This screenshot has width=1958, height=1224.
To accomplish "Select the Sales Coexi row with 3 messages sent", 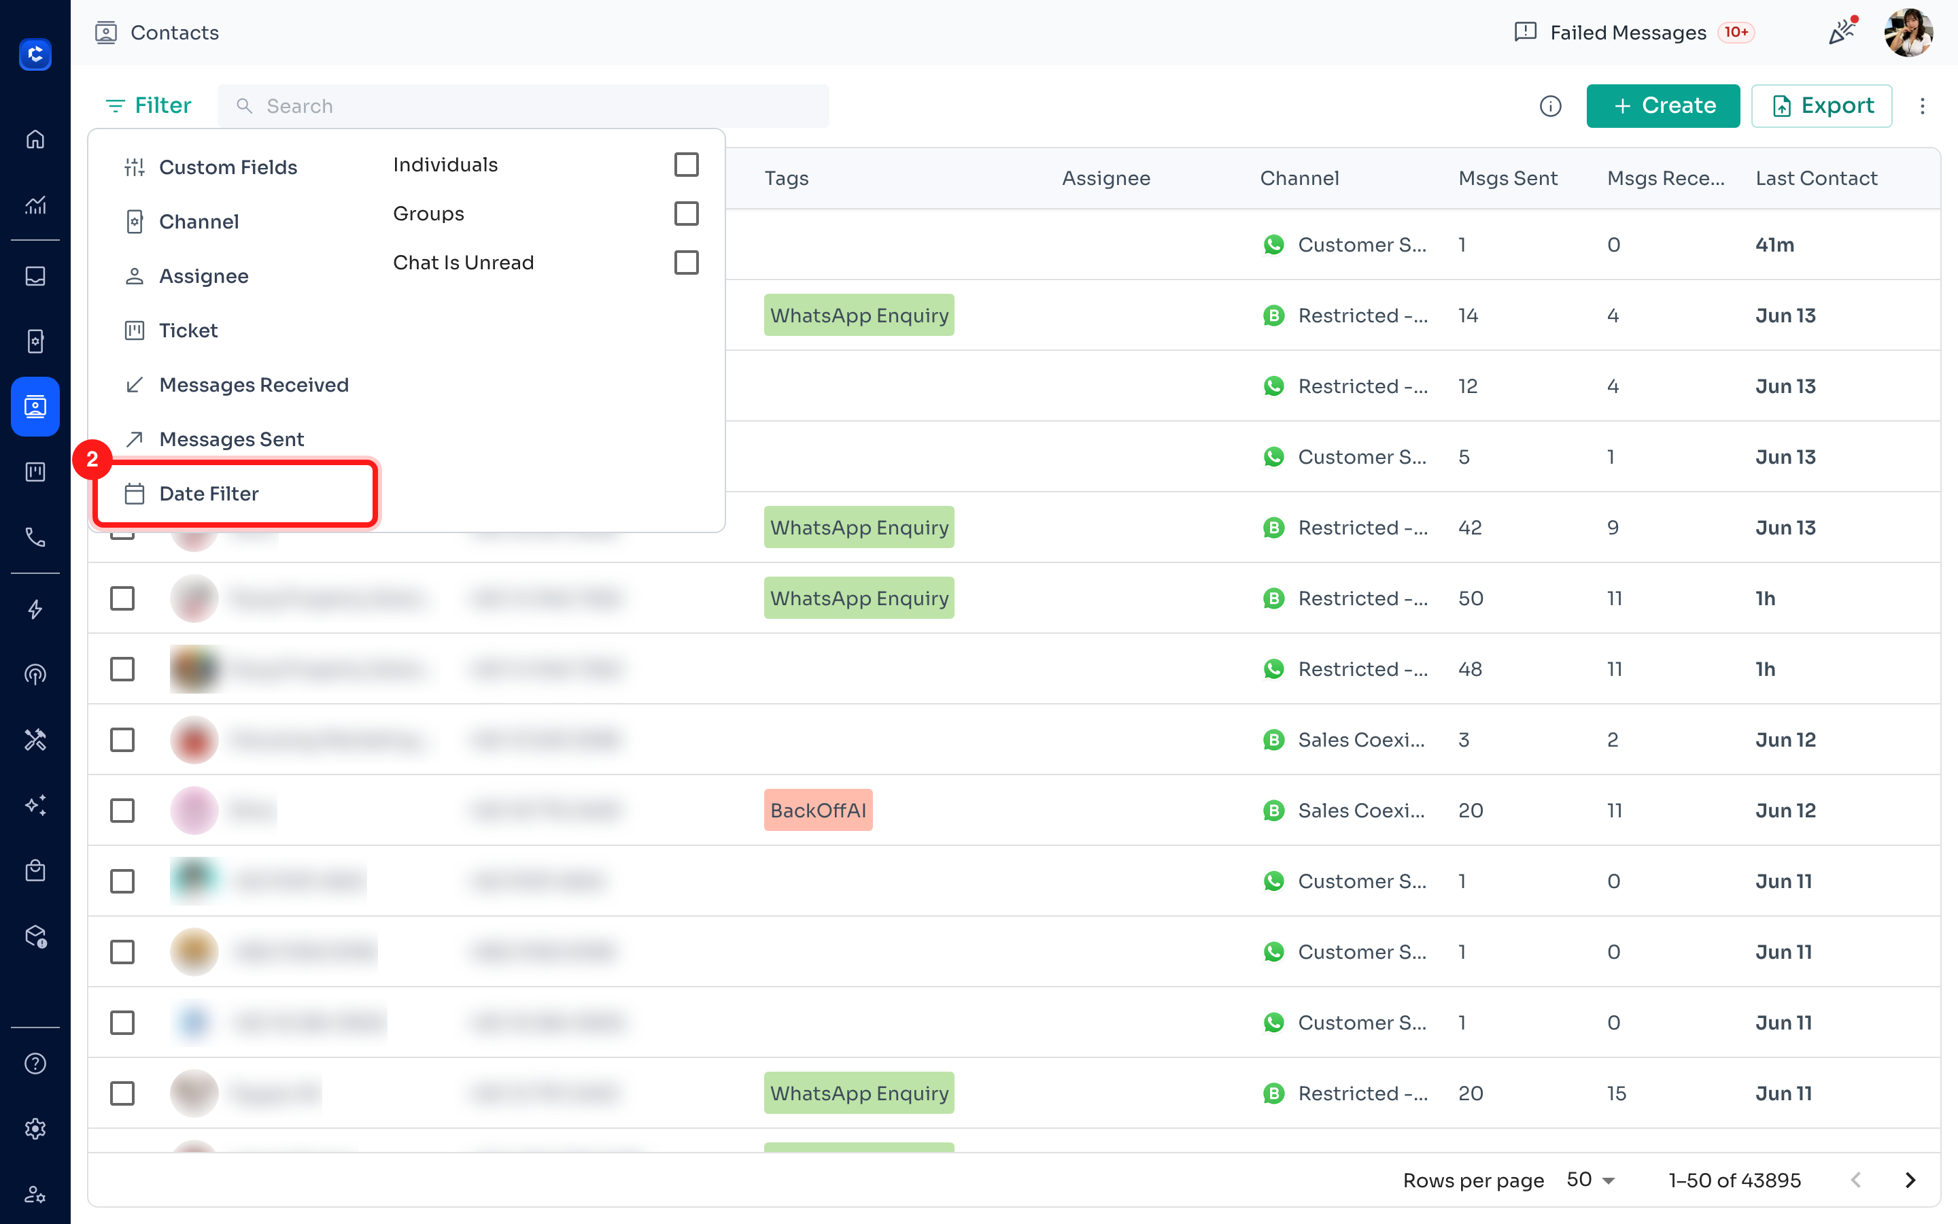I will coord(122,740).
